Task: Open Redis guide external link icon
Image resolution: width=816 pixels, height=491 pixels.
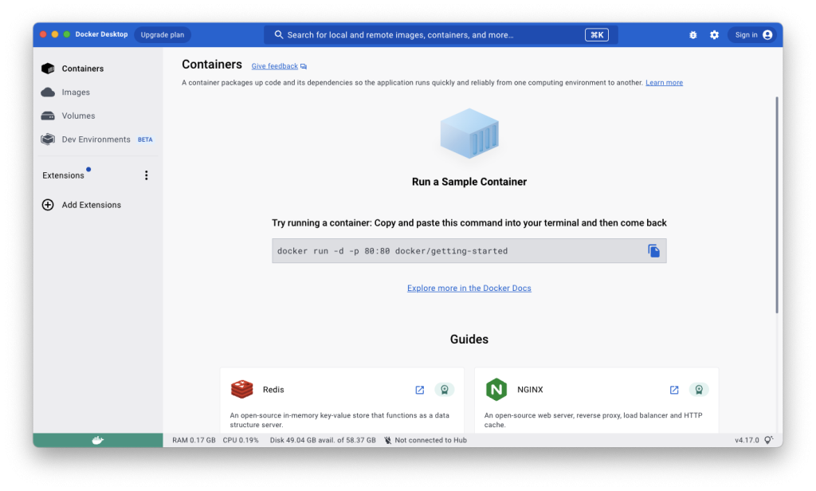Action: tap(419, 390)
